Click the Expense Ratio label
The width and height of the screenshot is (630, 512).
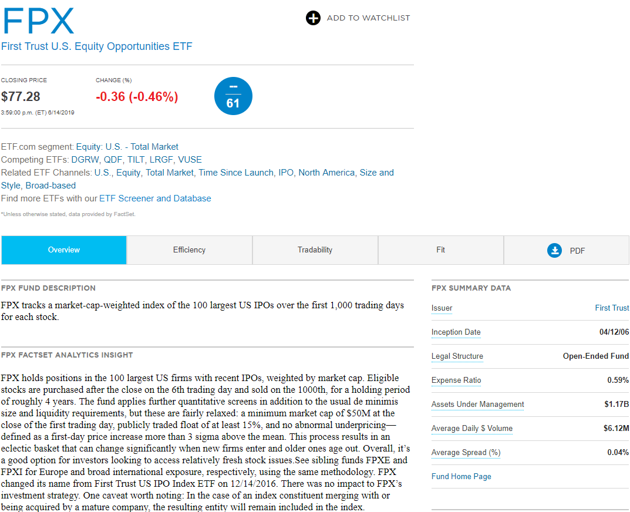(x=456, y=380)
